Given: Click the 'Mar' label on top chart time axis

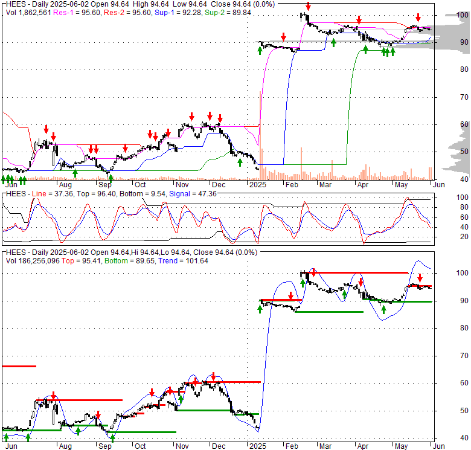Looking at the screenshot, I should [325, 185].
